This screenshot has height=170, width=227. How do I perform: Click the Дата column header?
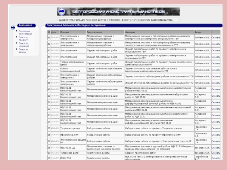click(x=55, y=32)
